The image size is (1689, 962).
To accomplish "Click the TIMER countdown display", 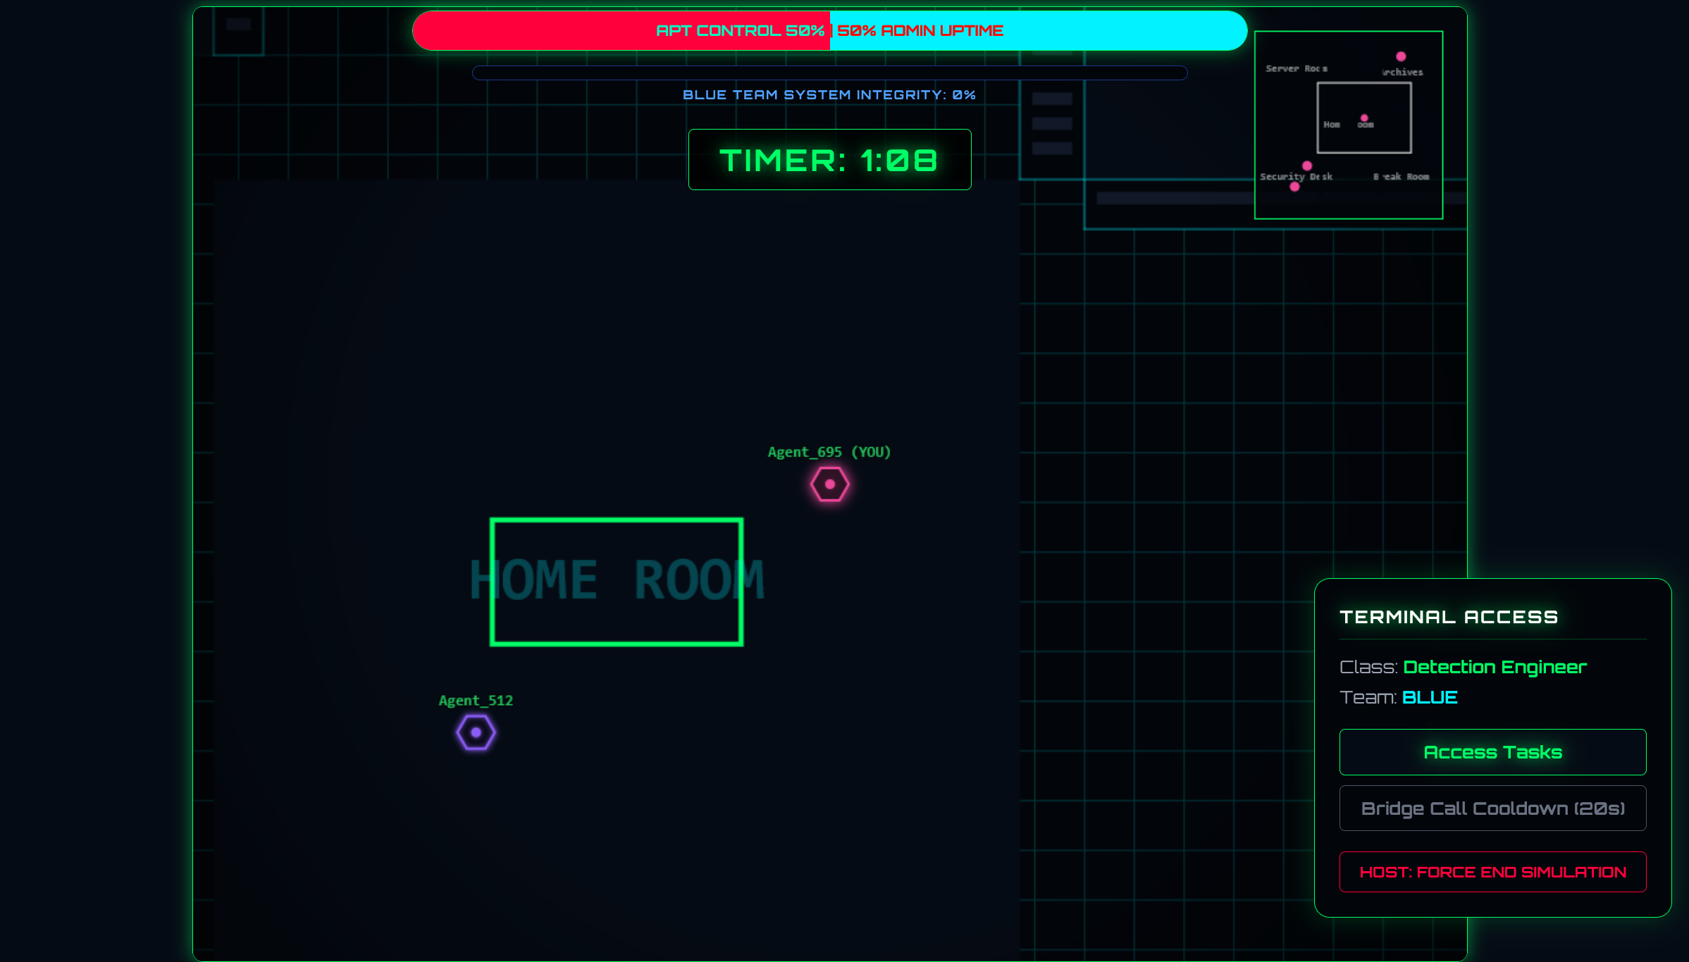I will 829,160.
